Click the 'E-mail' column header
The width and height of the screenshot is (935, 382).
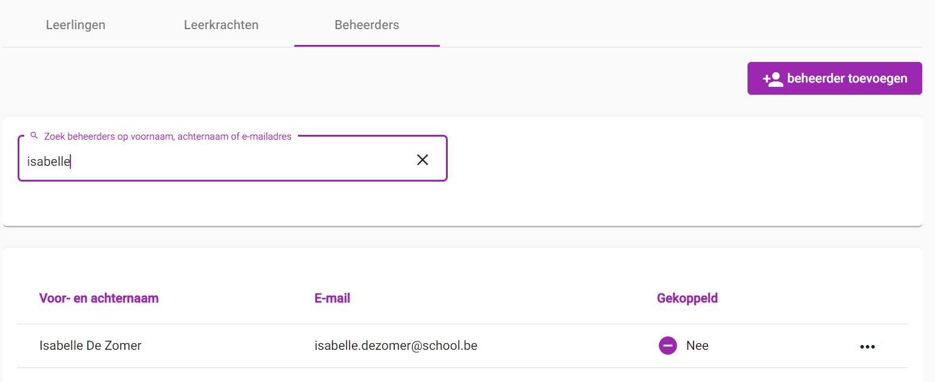pos(332,298)
